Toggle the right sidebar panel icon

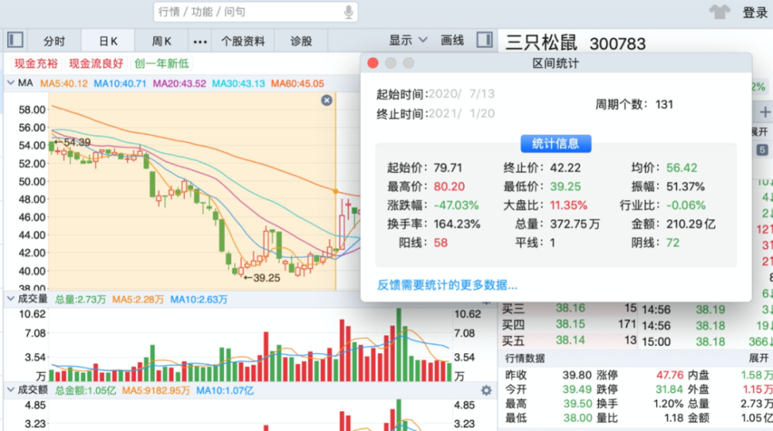(485, 40)
